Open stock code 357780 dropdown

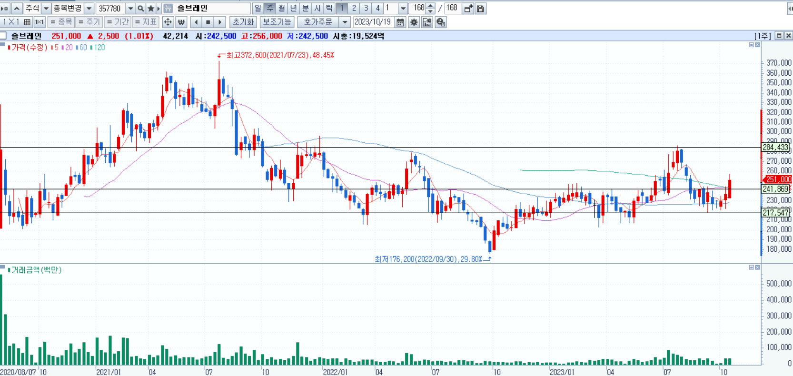click(130, 9)
